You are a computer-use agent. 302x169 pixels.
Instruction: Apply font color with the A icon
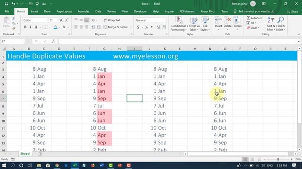[x=64, y=27]
